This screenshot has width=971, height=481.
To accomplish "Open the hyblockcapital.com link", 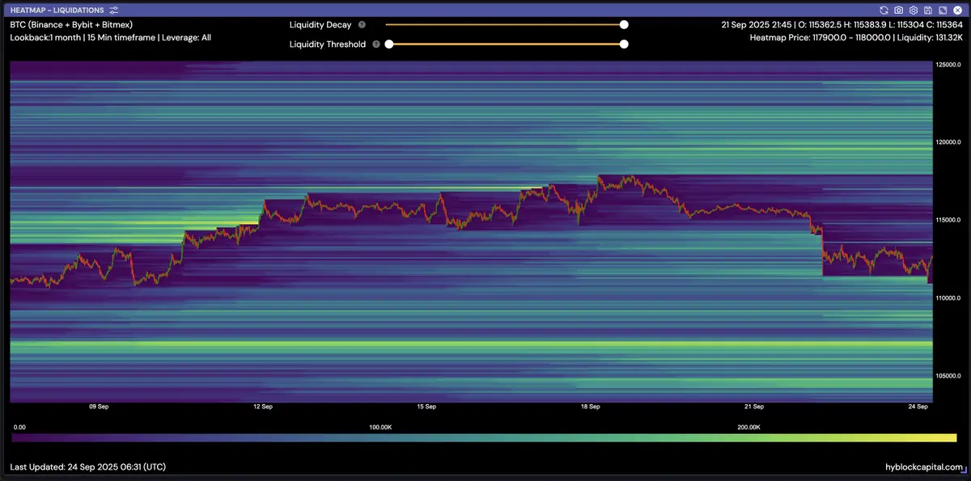I will pos(924,467).
